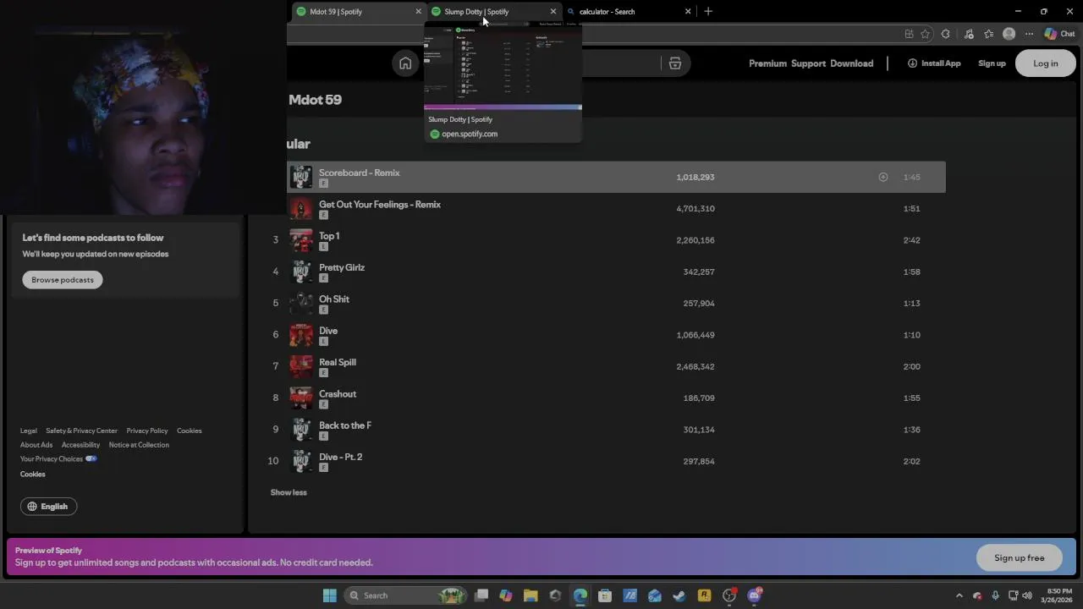This screenshot has height=609, width=1083.
Task: Open Discord from the taskbar
Action: pos(754,595)
